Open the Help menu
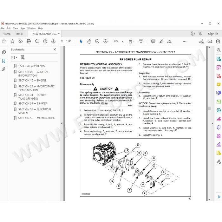 point(40,28)
